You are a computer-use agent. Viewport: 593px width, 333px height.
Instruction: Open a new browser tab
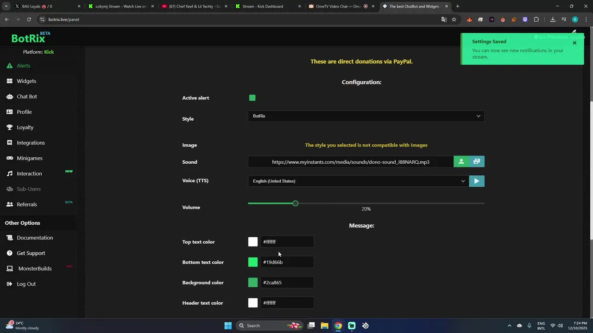coord(458,6)
